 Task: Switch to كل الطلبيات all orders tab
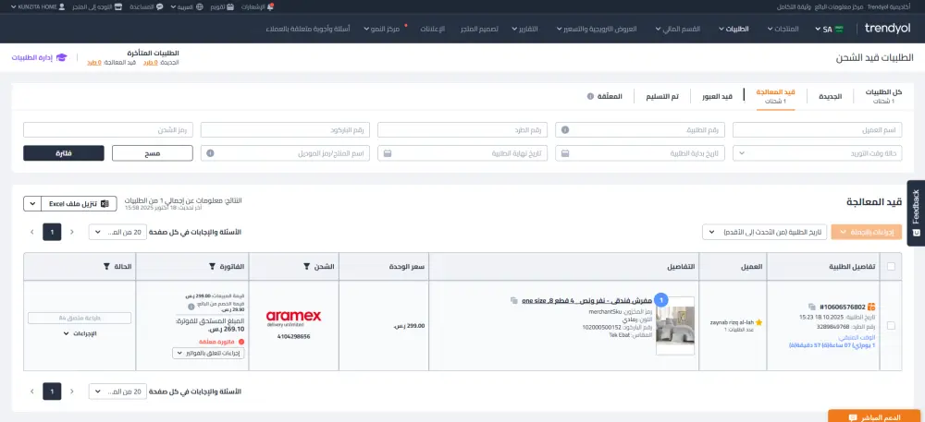883,96
